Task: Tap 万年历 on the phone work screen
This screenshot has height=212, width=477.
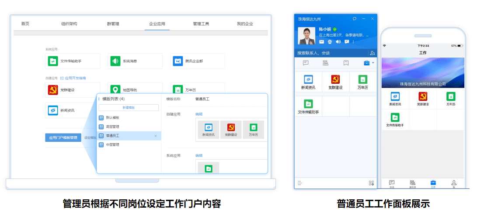Action: 451,99
